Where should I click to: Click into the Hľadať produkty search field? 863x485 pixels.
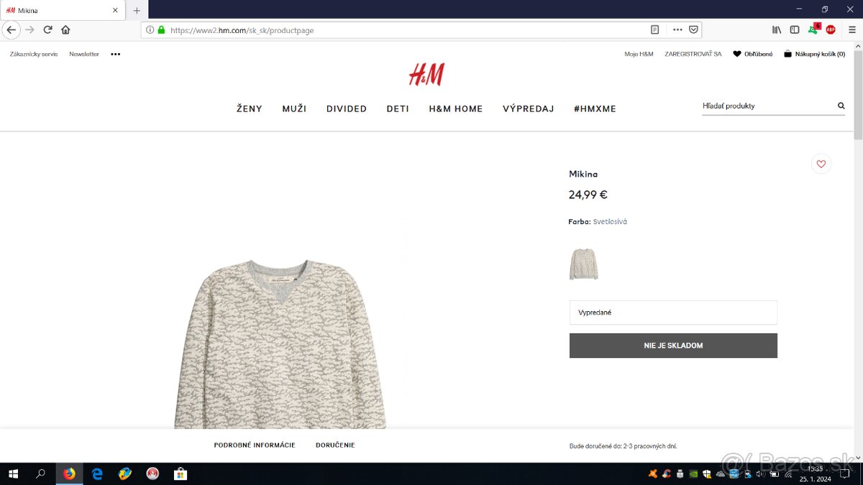pos(767,106)
